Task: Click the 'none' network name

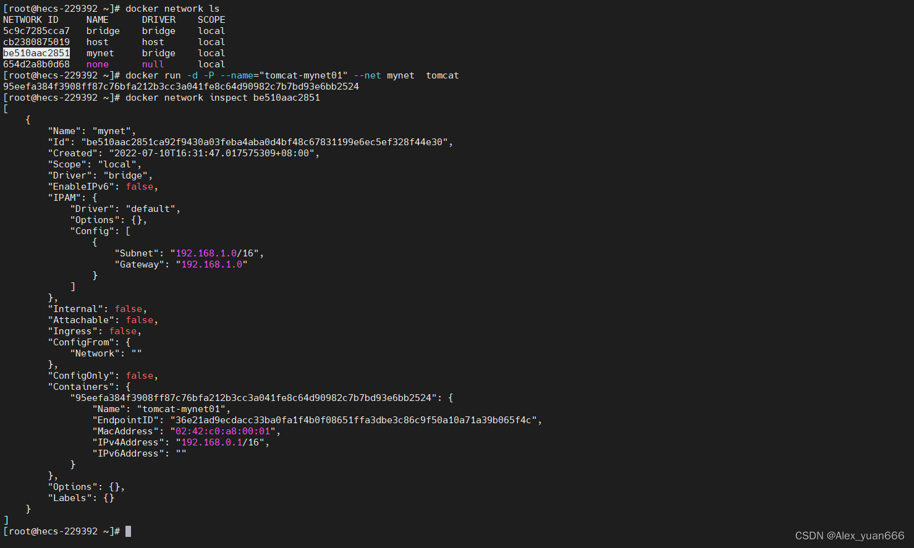Action: (x=98, y=64)
